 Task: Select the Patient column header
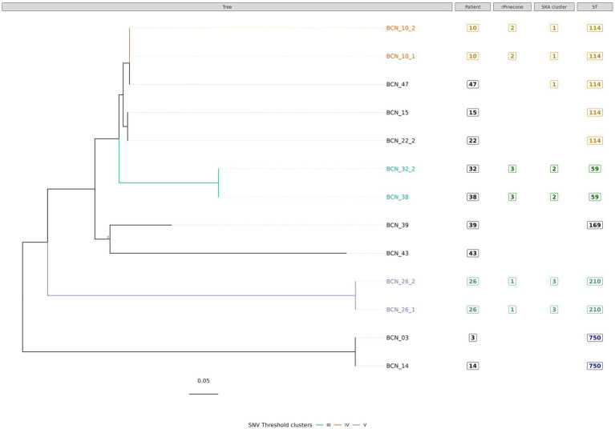point(472,6)
